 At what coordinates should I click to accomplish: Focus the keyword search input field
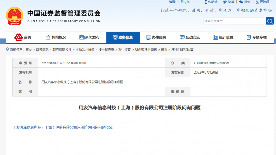click(235, 21)
